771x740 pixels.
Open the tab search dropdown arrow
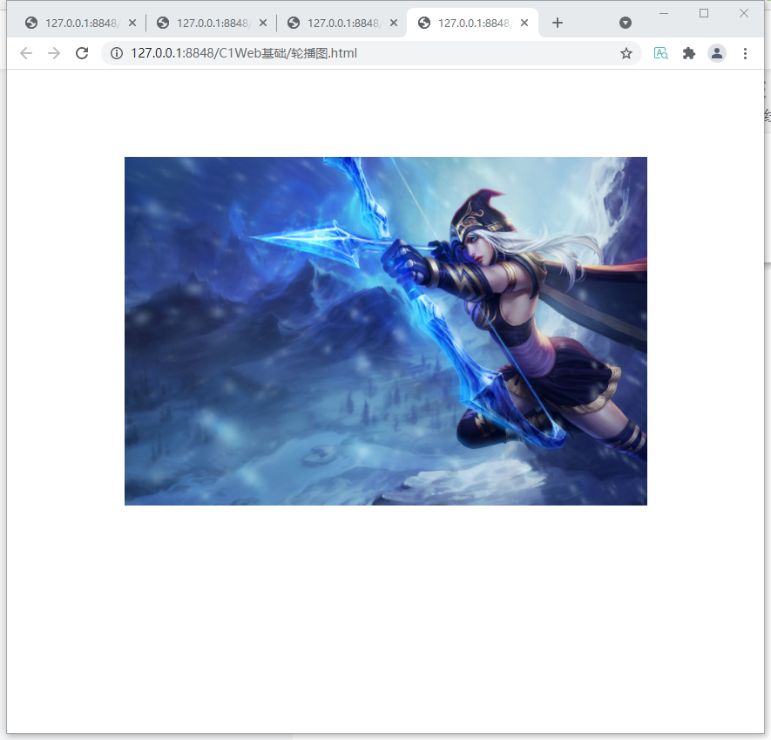click(626, 23)
